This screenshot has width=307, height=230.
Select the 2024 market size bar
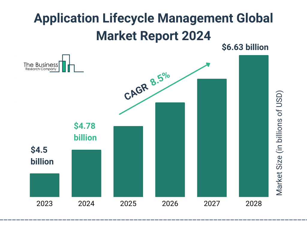(x=86, y=173)
